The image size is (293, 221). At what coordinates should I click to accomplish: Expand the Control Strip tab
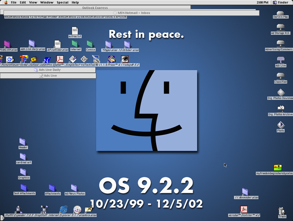point(2,218)
